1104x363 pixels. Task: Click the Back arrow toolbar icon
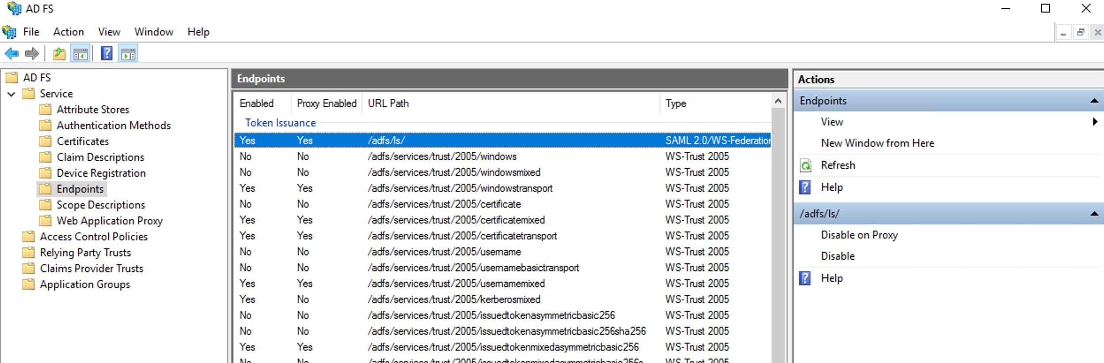click(11, 54)
